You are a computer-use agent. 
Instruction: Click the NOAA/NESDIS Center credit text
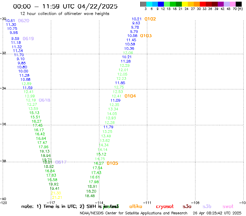click(134, 213)
